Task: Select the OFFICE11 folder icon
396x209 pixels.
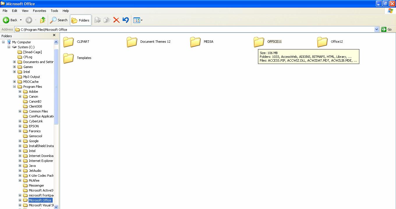Action: click(259, 42)
